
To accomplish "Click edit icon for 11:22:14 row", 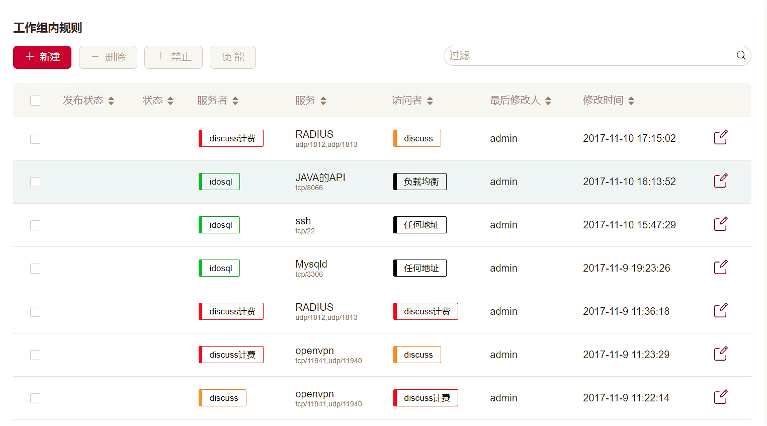I will [720, 397].
